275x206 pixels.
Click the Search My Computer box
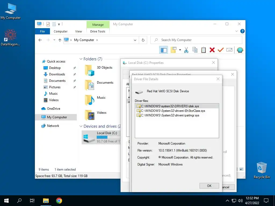[196, 40]
